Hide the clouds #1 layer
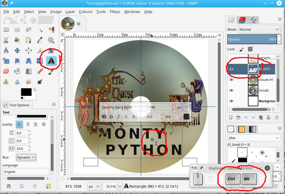285x194 pixels. click(231, 80)
